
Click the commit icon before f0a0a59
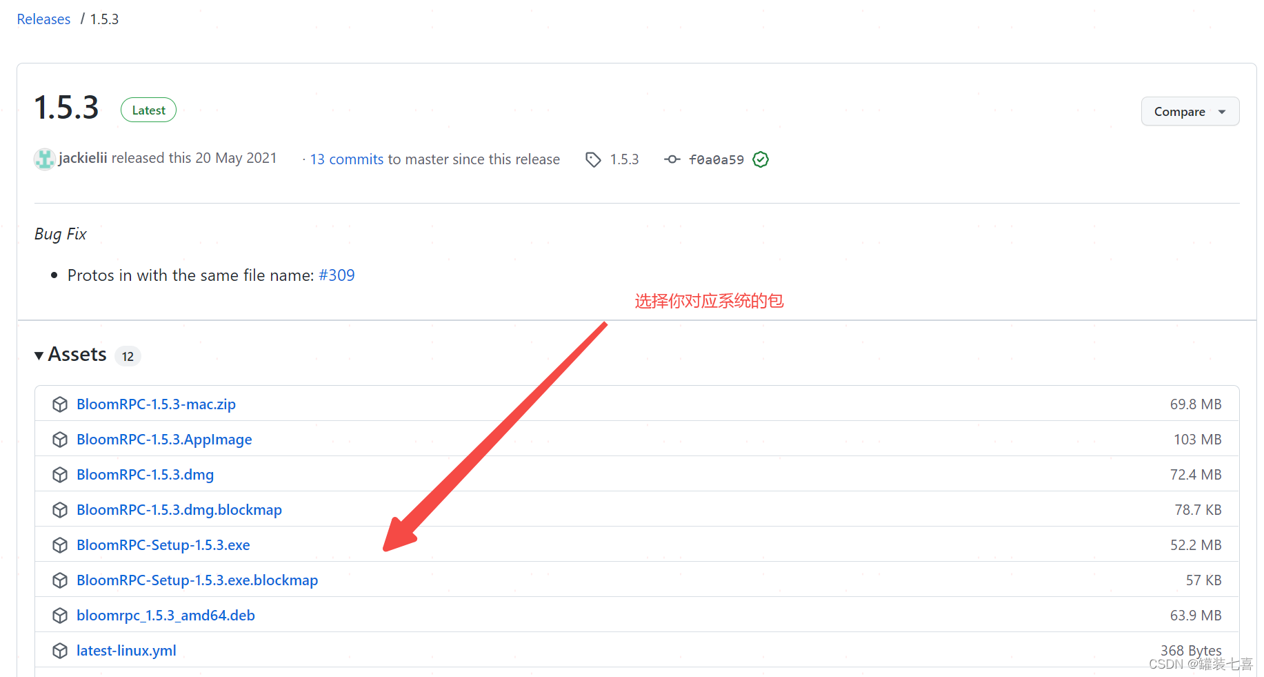point(672,159)
